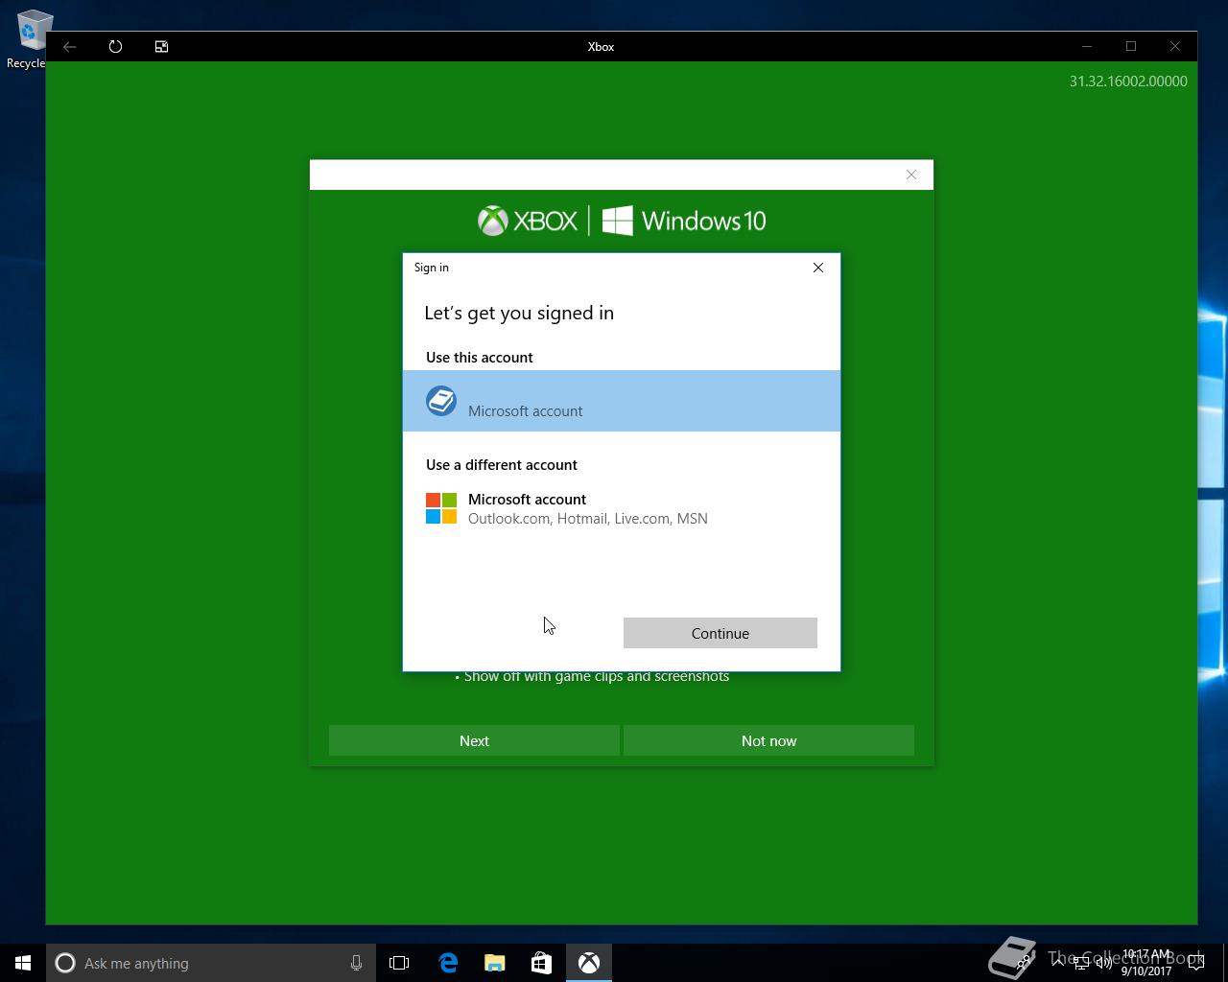Click the Next button
This screenshot has height=982, width=1228.
point(474,740)
